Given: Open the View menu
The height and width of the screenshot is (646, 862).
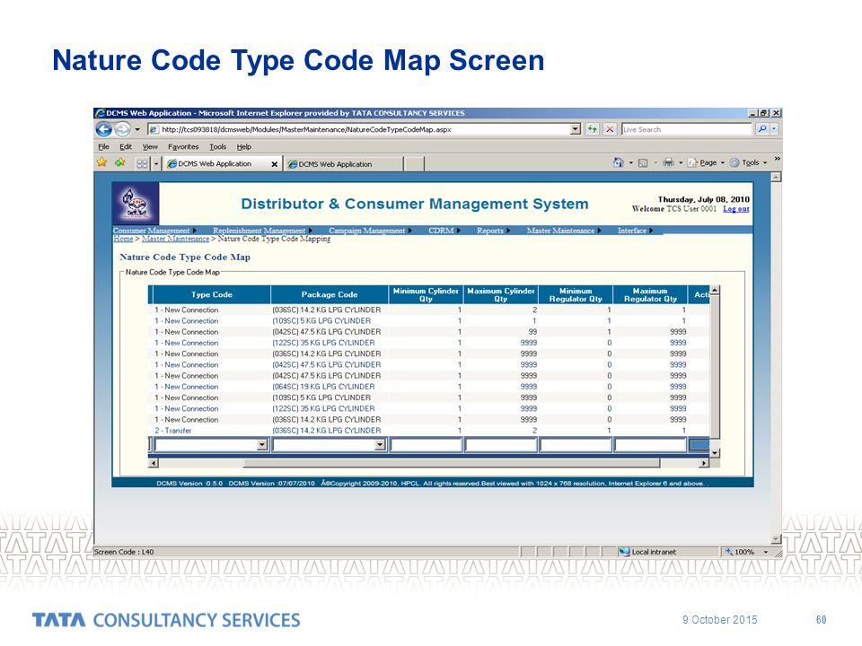Looking at the screenshot, I should 150,146.
